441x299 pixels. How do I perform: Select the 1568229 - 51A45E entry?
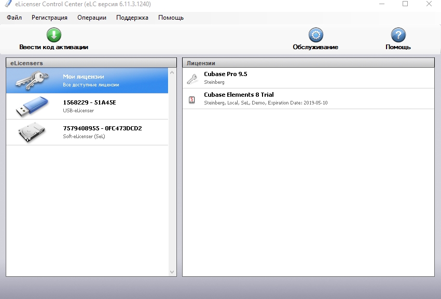coord(87,106)
